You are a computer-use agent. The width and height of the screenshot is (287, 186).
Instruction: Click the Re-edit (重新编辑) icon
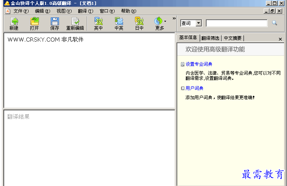point(75,22)
